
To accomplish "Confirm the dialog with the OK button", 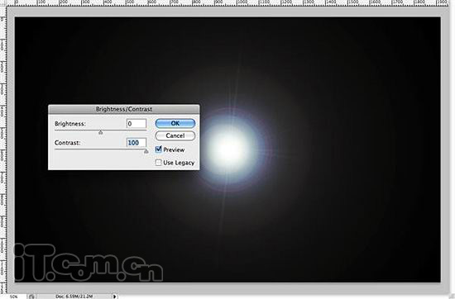I will coord(175,123).
